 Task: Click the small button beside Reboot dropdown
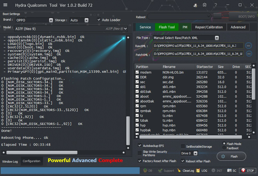click(217, 16)
